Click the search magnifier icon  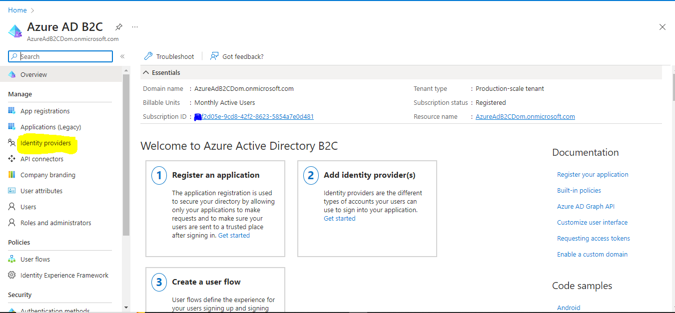pyautogui.click(x=14, y=56)
